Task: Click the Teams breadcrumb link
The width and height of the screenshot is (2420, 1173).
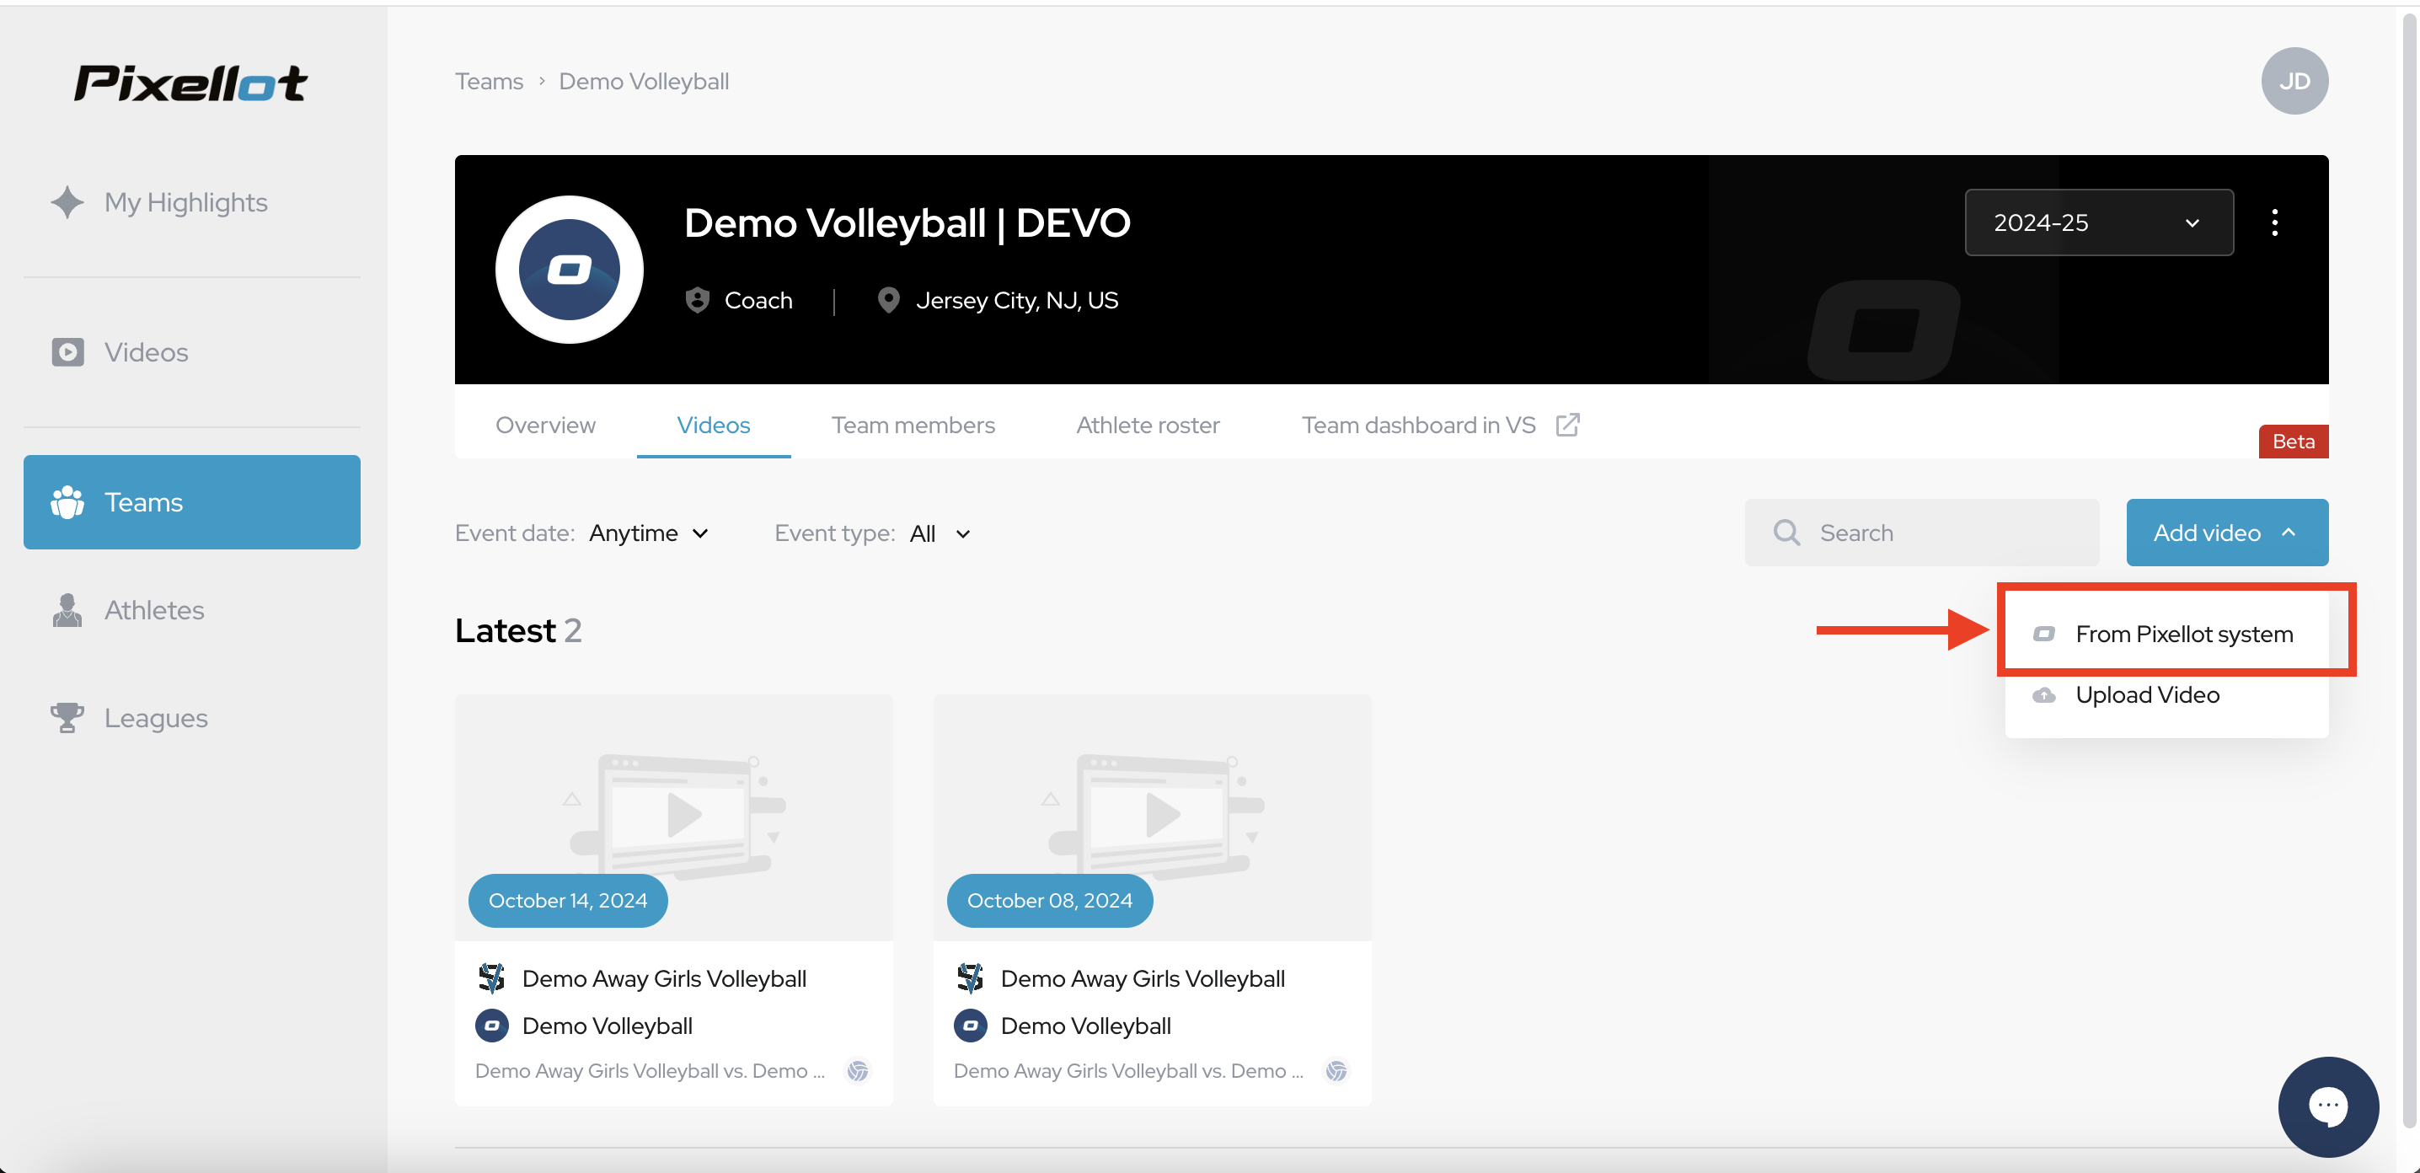Action: (x=489, y=81)
